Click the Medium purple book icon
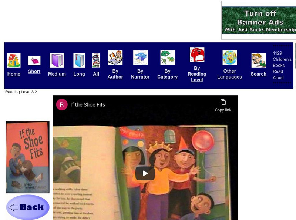This screenshot has height=220, width=296. pyautogui.click(x=57, y=60)
